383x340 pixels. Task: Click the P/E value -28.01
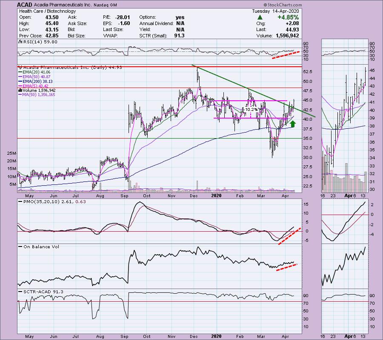[x=123, y=17]
